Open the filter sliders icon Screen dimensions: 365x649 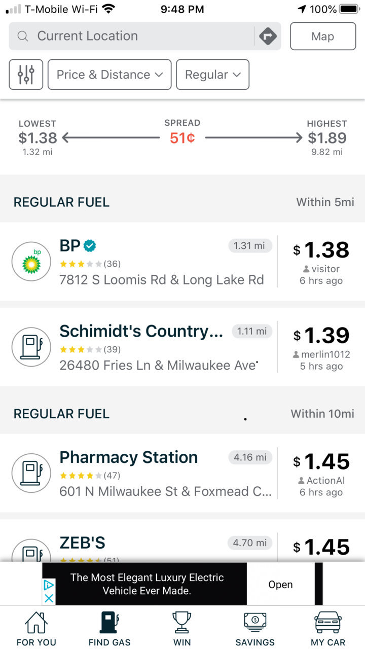click(26, 75)
